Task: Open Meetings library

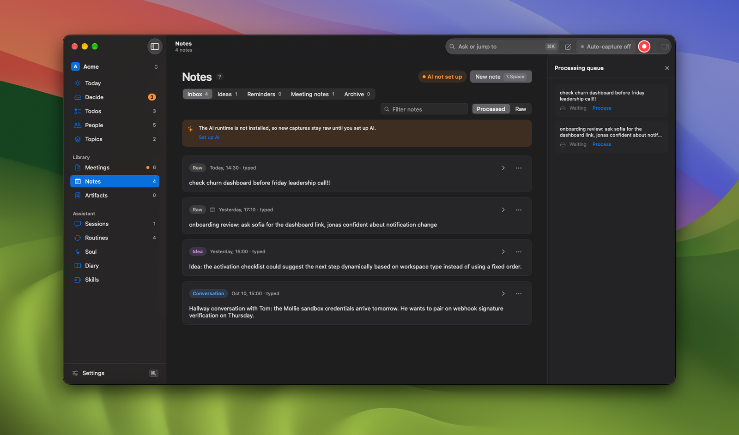Action: point(115,167)
